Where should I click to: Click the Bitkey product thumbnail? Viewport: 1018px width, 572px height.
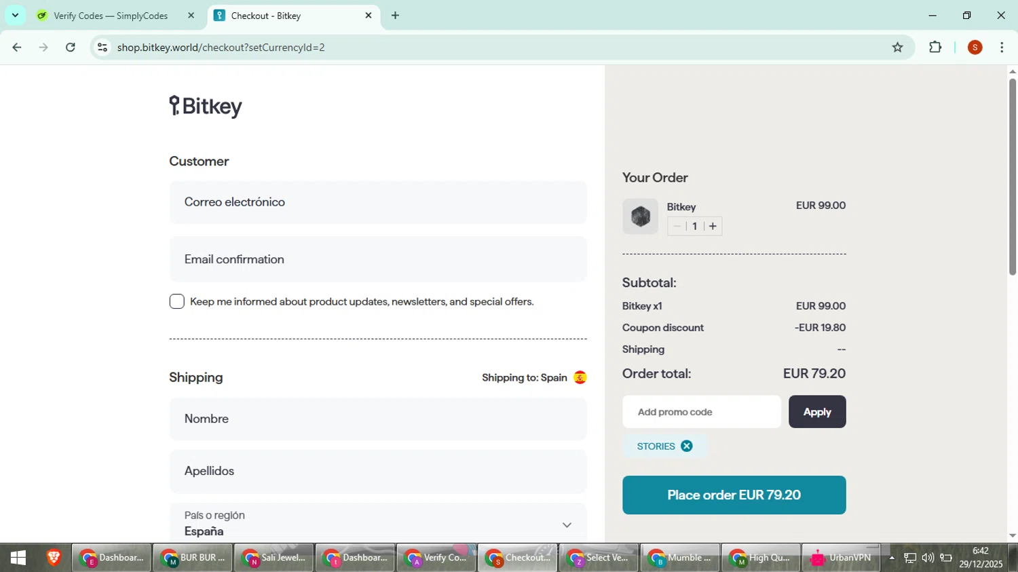640,216
